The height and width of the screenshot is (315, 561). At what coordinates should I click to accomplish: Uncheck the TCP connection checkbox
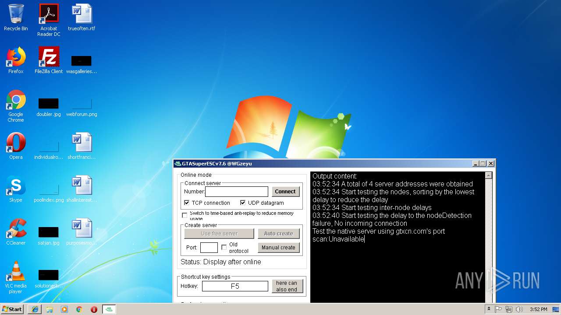tap(187, 203)
